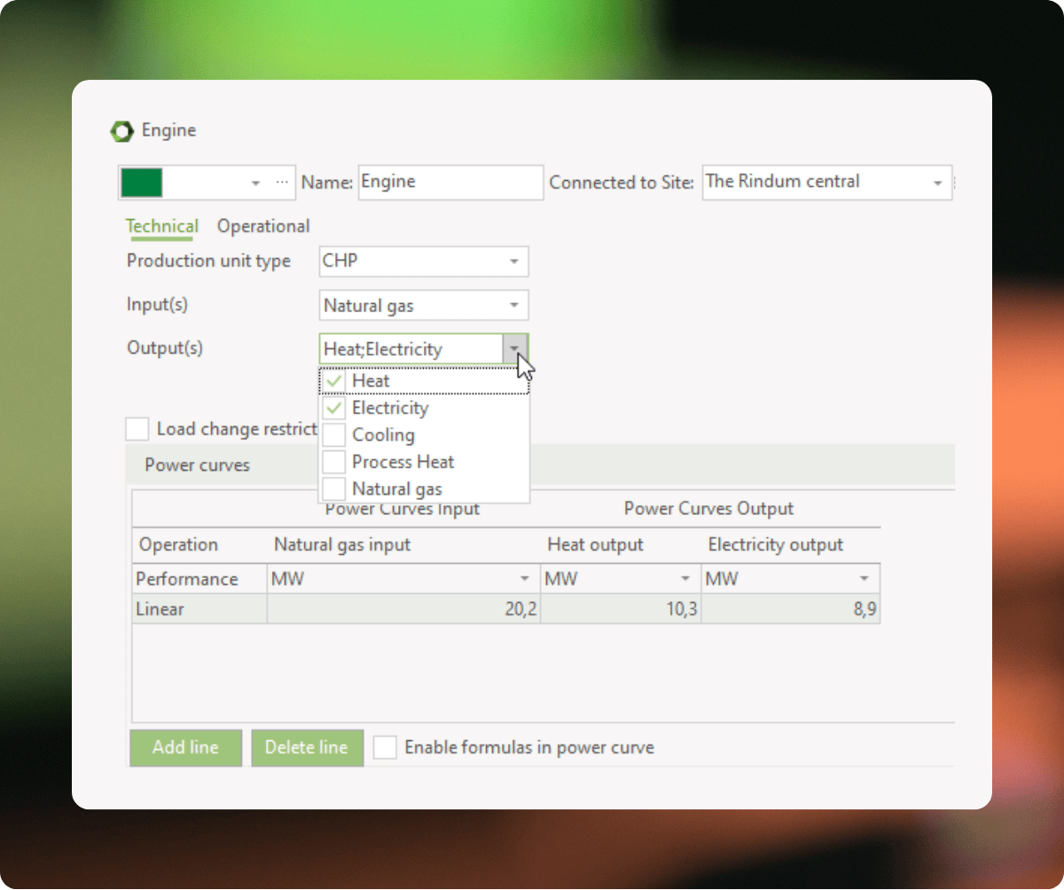The height and width of the screenshot is (890, 1064).
Task: Uncheck Heat in the outputs list
Action: click(334, 380)
